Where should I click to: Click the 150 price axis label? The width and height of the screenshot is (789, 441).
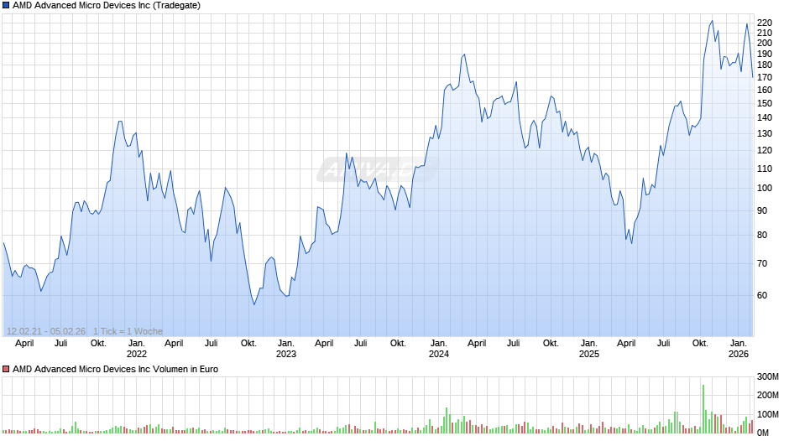(765, 103)
